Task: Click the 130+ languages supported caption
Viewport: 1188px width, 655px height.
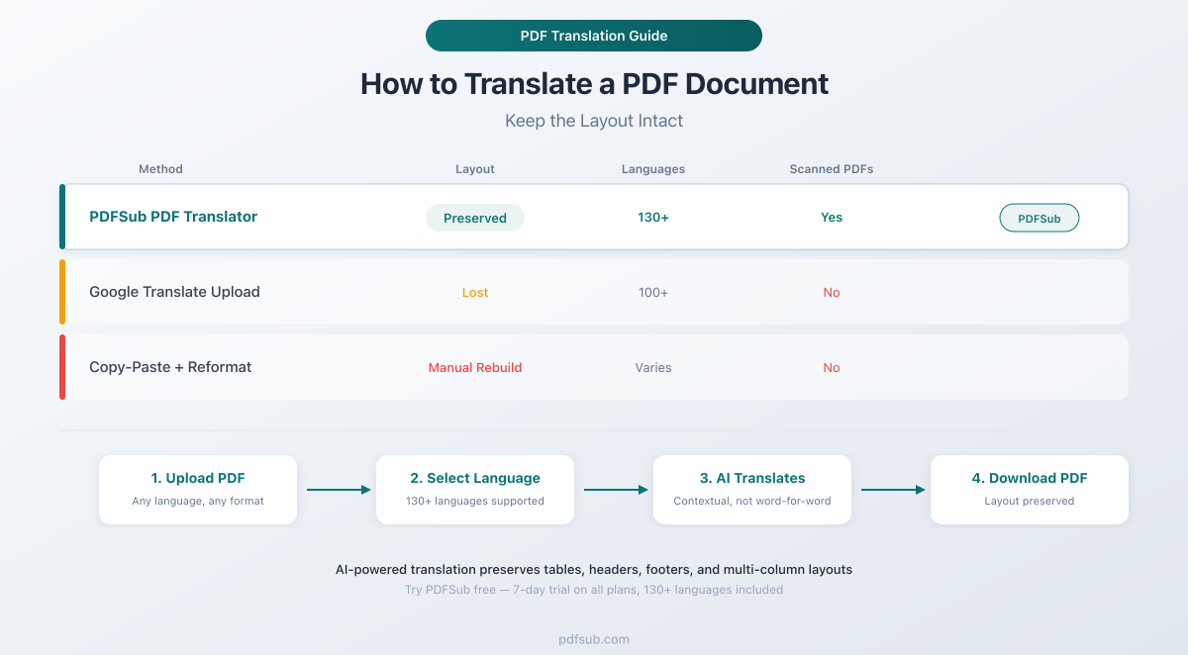Action: 475,502
